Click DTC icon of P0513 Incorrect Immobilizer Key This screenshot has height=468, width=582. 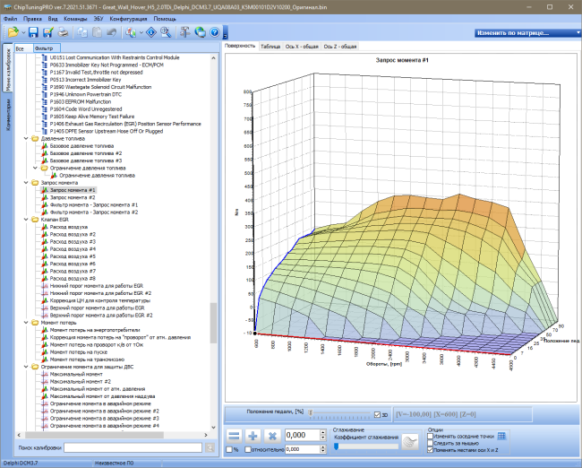(45, 80)
